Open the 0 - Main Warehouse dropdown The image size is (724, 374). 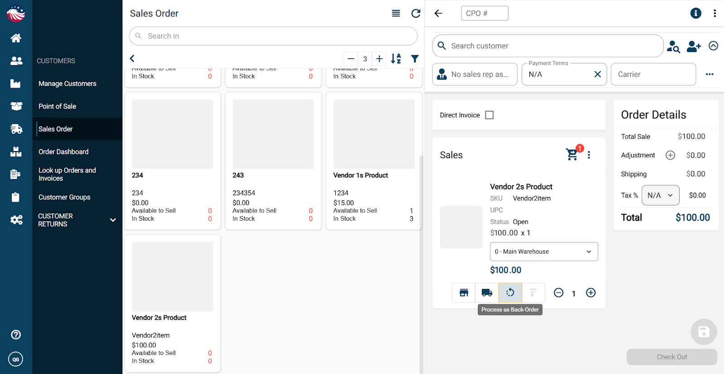544,251
